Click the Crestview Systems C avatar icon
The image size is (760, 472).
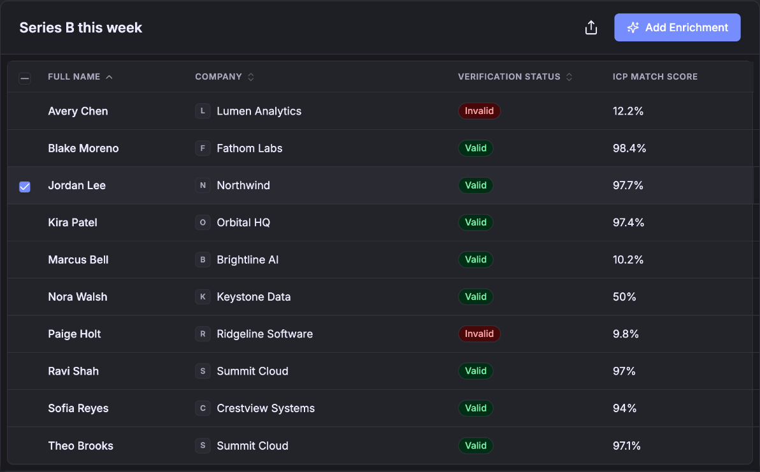point(203,408)
